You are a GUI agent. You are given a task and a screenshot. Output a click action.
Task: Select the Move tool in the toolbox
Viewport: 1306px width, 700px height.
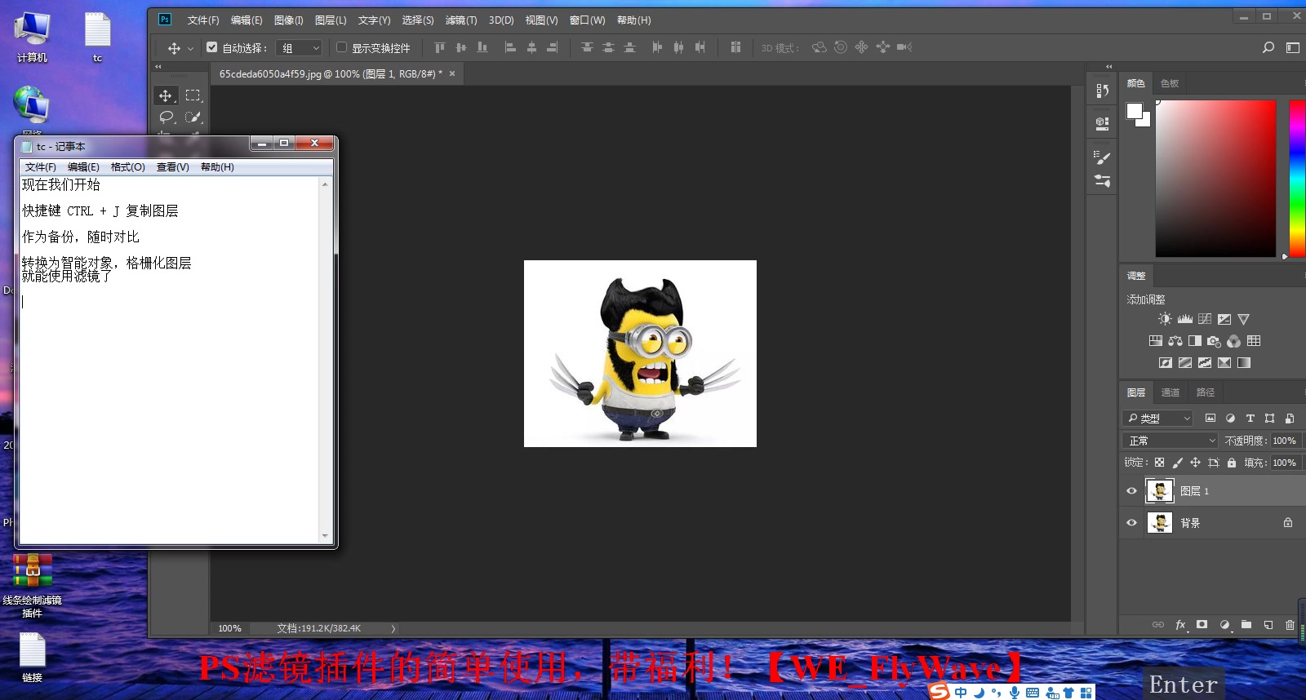(166, 95)
